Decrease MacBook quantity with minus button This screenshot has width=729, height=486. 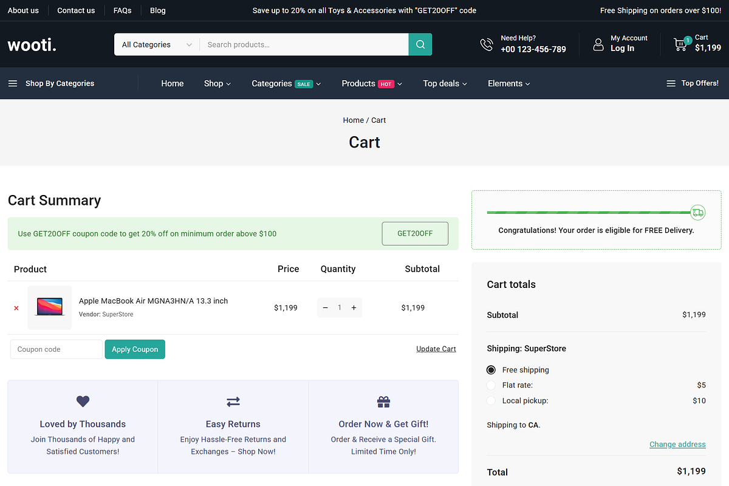coord(326,308)
